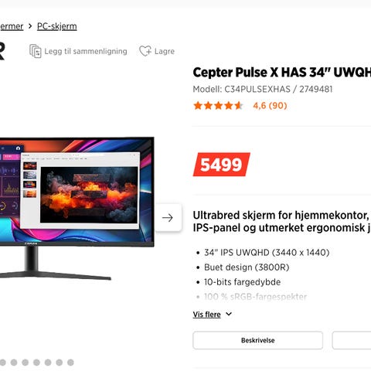The image size is (371, 371).
Task: Click the next image arrow button
Action: [x=168, y=218]
